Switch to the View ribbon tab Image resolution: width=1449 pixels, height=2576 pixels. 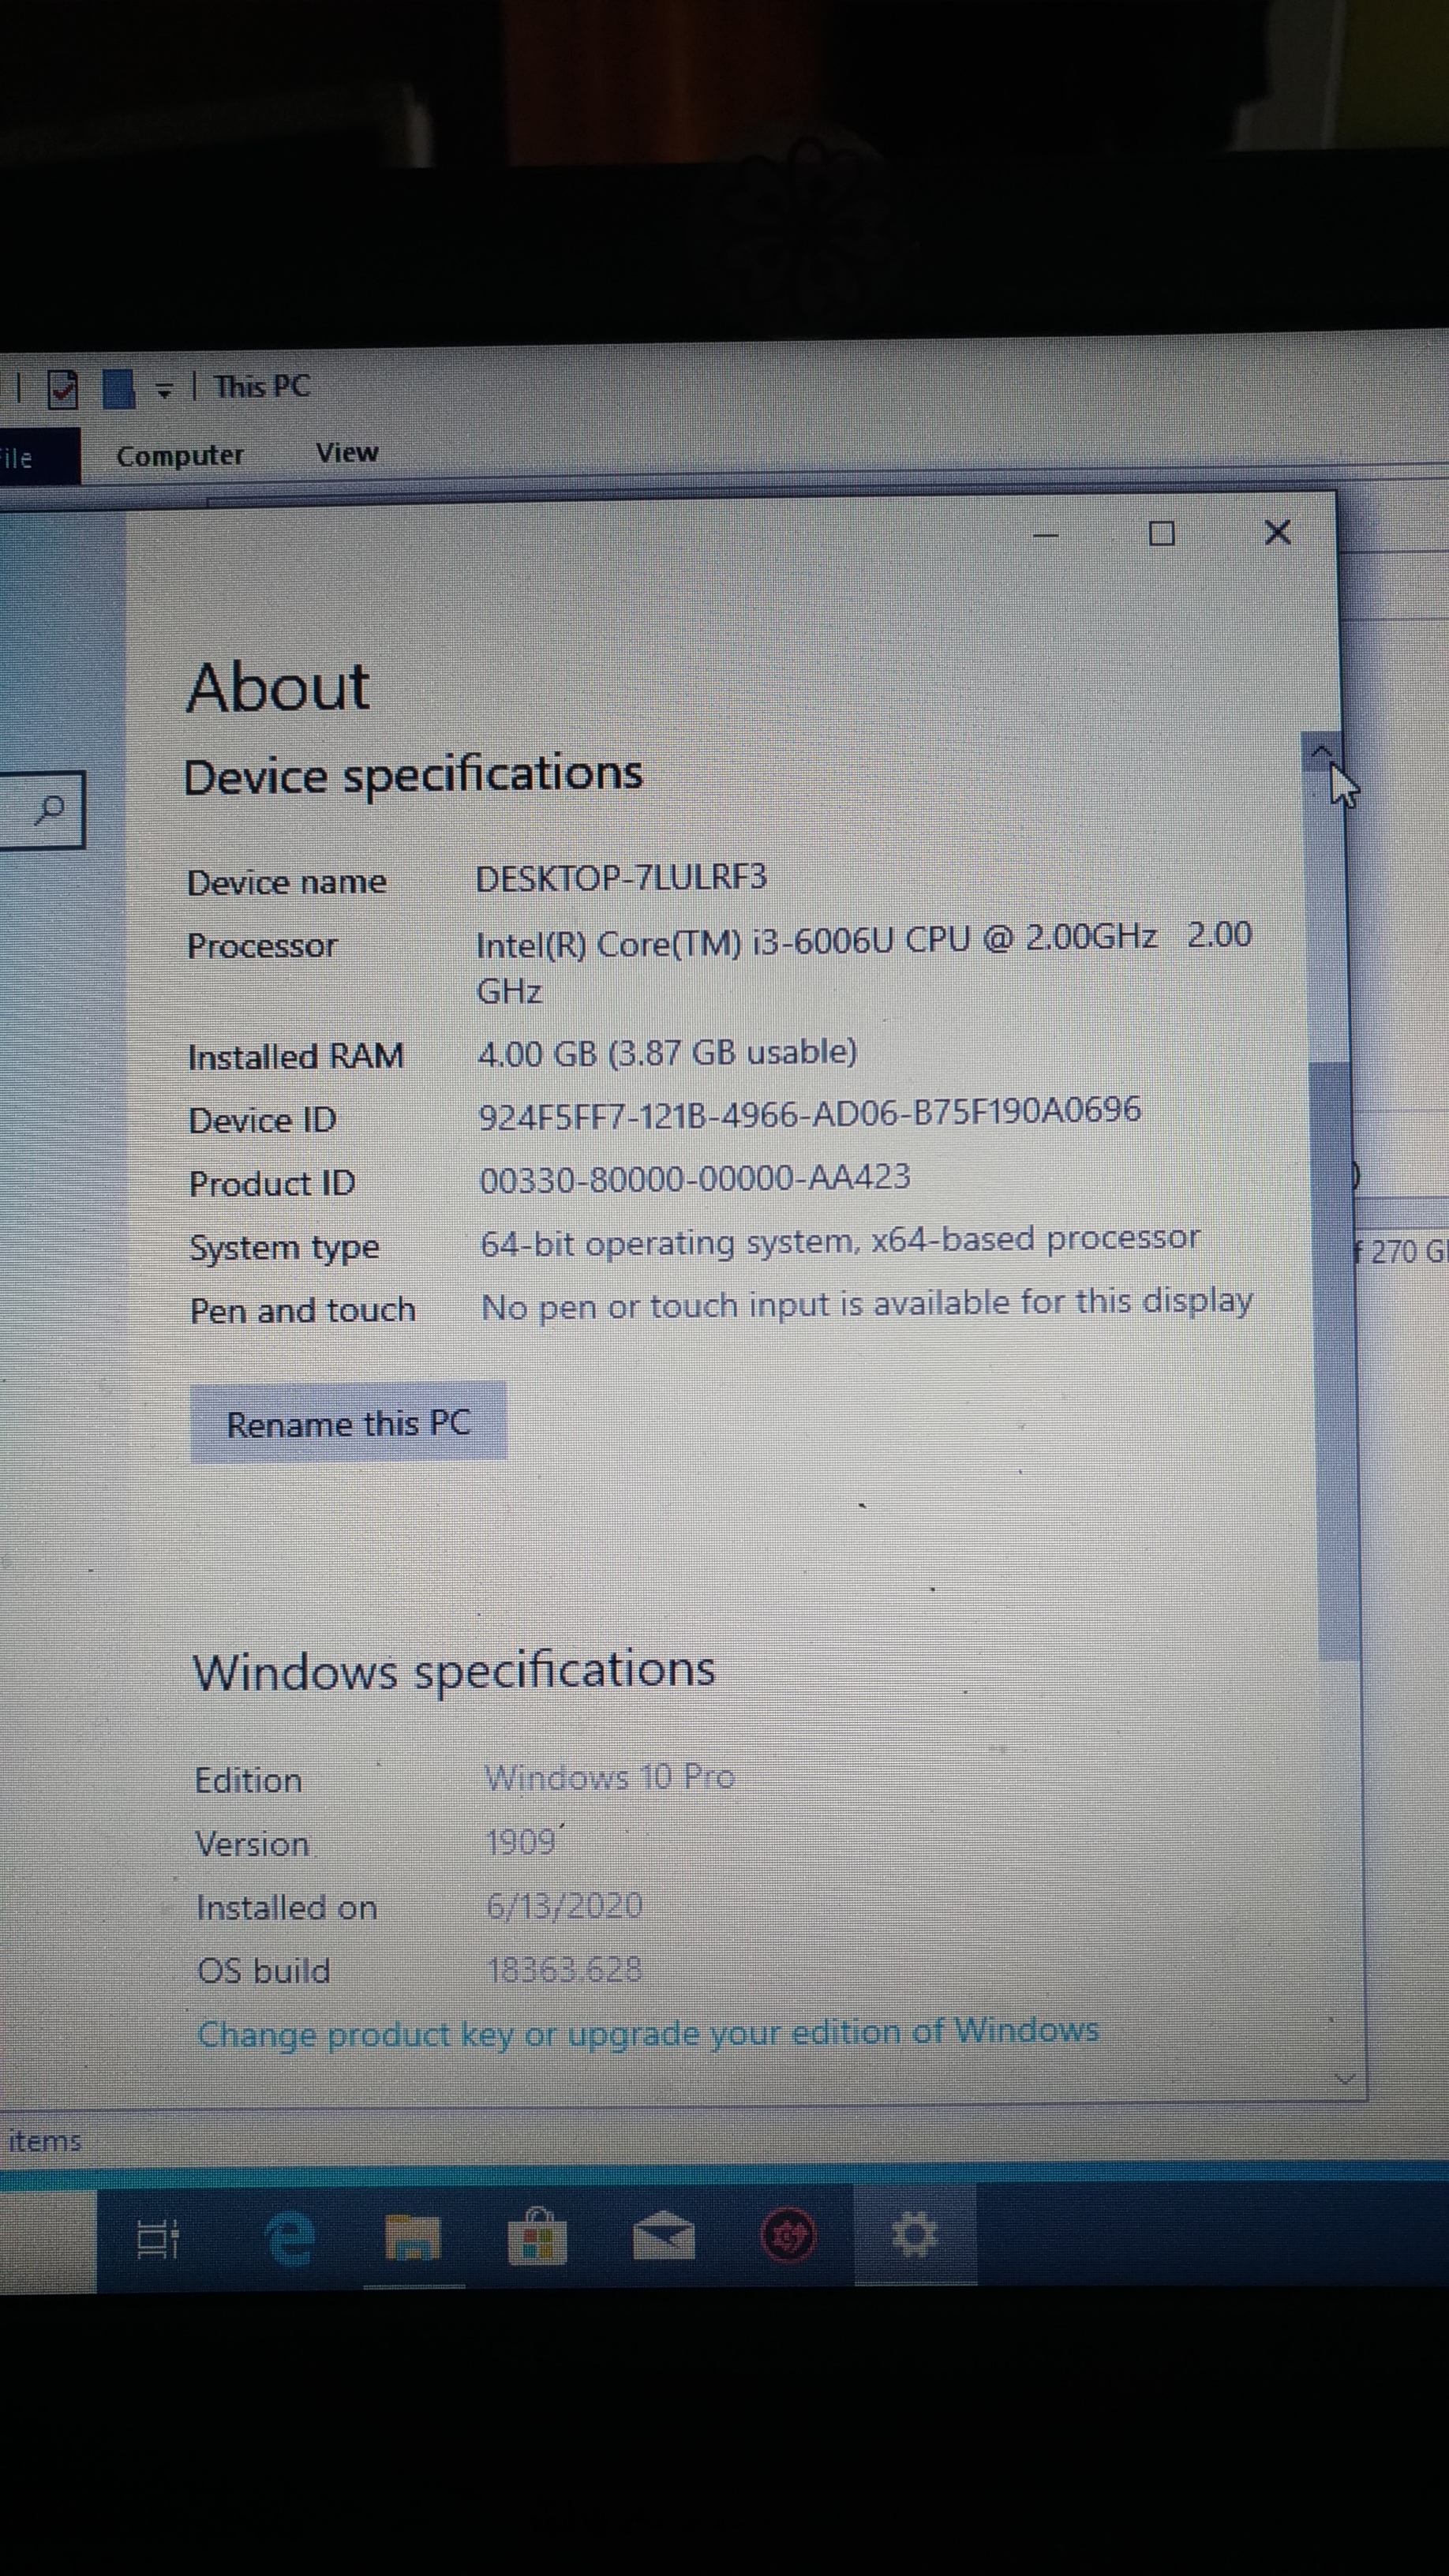[347, 452]
